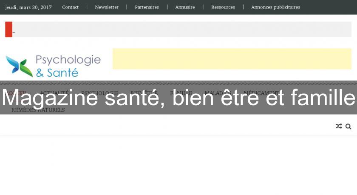357x195 pixels.
Task: Open the search magnifier icon
Action: [348, 126]
